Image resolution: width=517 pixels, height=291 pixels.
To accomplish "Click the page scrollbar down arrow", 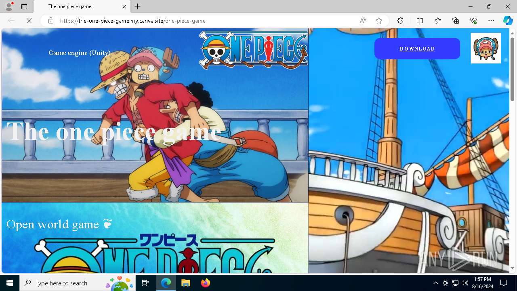I will [x=512, y=268].
